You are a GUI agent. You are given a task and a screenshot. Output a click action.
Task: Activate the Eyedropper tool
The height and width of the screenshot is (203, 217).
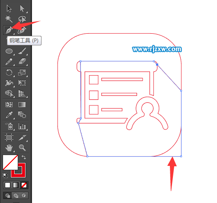(9, 115)
